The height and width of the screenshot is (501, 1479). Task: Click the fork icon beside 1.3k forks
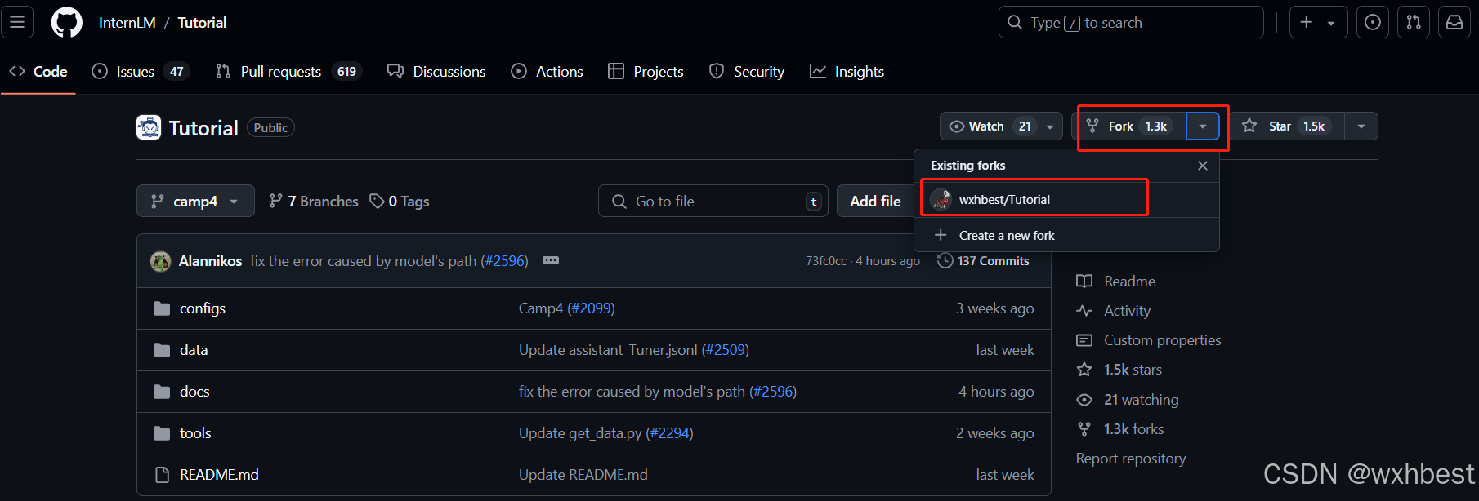tap(1084, 429)
